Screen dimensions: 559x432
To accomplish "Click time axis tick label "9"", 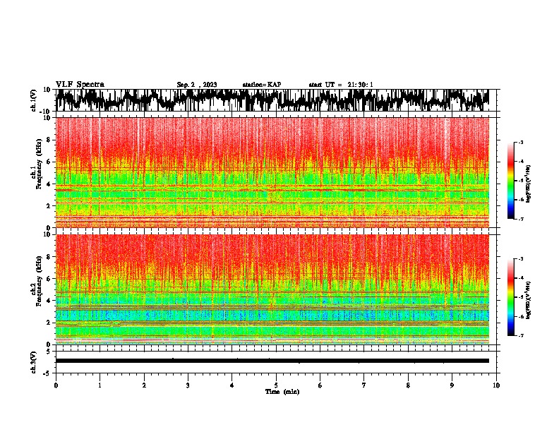I will point(452,385).
